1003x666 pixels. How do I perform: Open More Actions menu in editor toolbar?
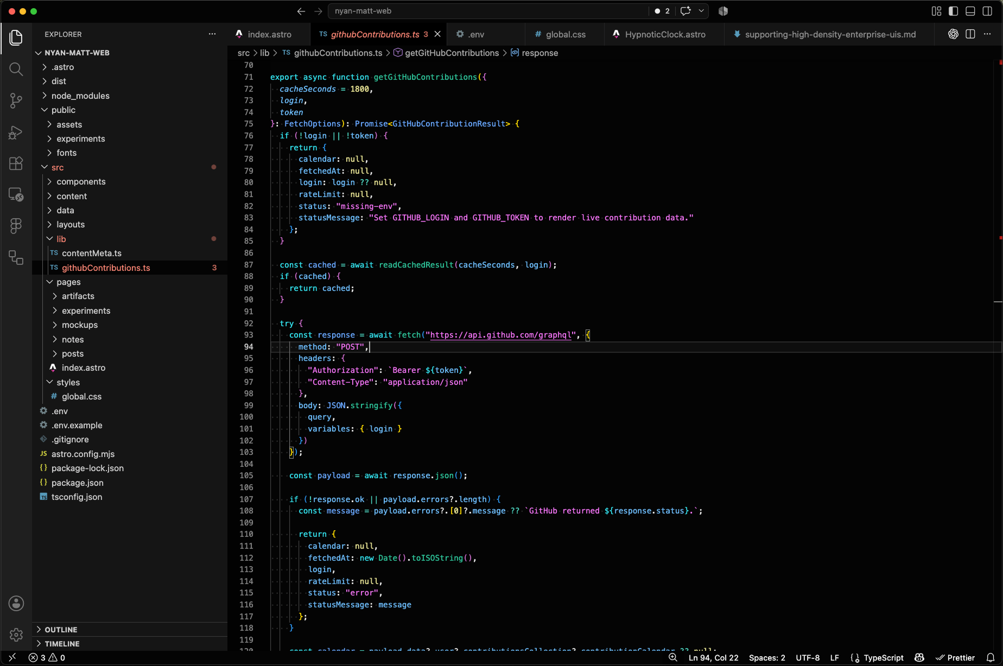click(x=987, y=34)
